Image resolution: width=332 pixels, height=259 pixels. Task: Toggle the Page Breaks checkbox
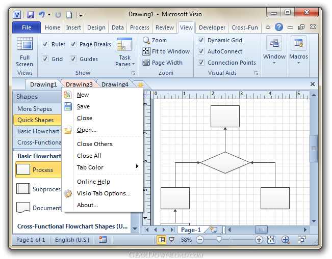click(73, 44)
